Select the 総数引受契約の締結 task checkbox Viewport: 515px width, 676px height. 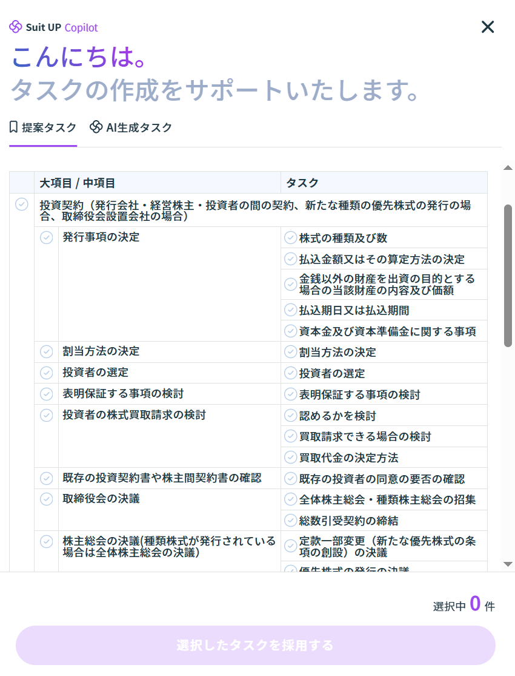point(291,521)
